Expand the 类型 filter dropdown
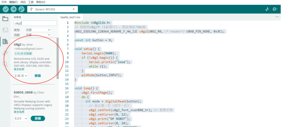This screenshot has width=281, height=127. pos(38,30)
